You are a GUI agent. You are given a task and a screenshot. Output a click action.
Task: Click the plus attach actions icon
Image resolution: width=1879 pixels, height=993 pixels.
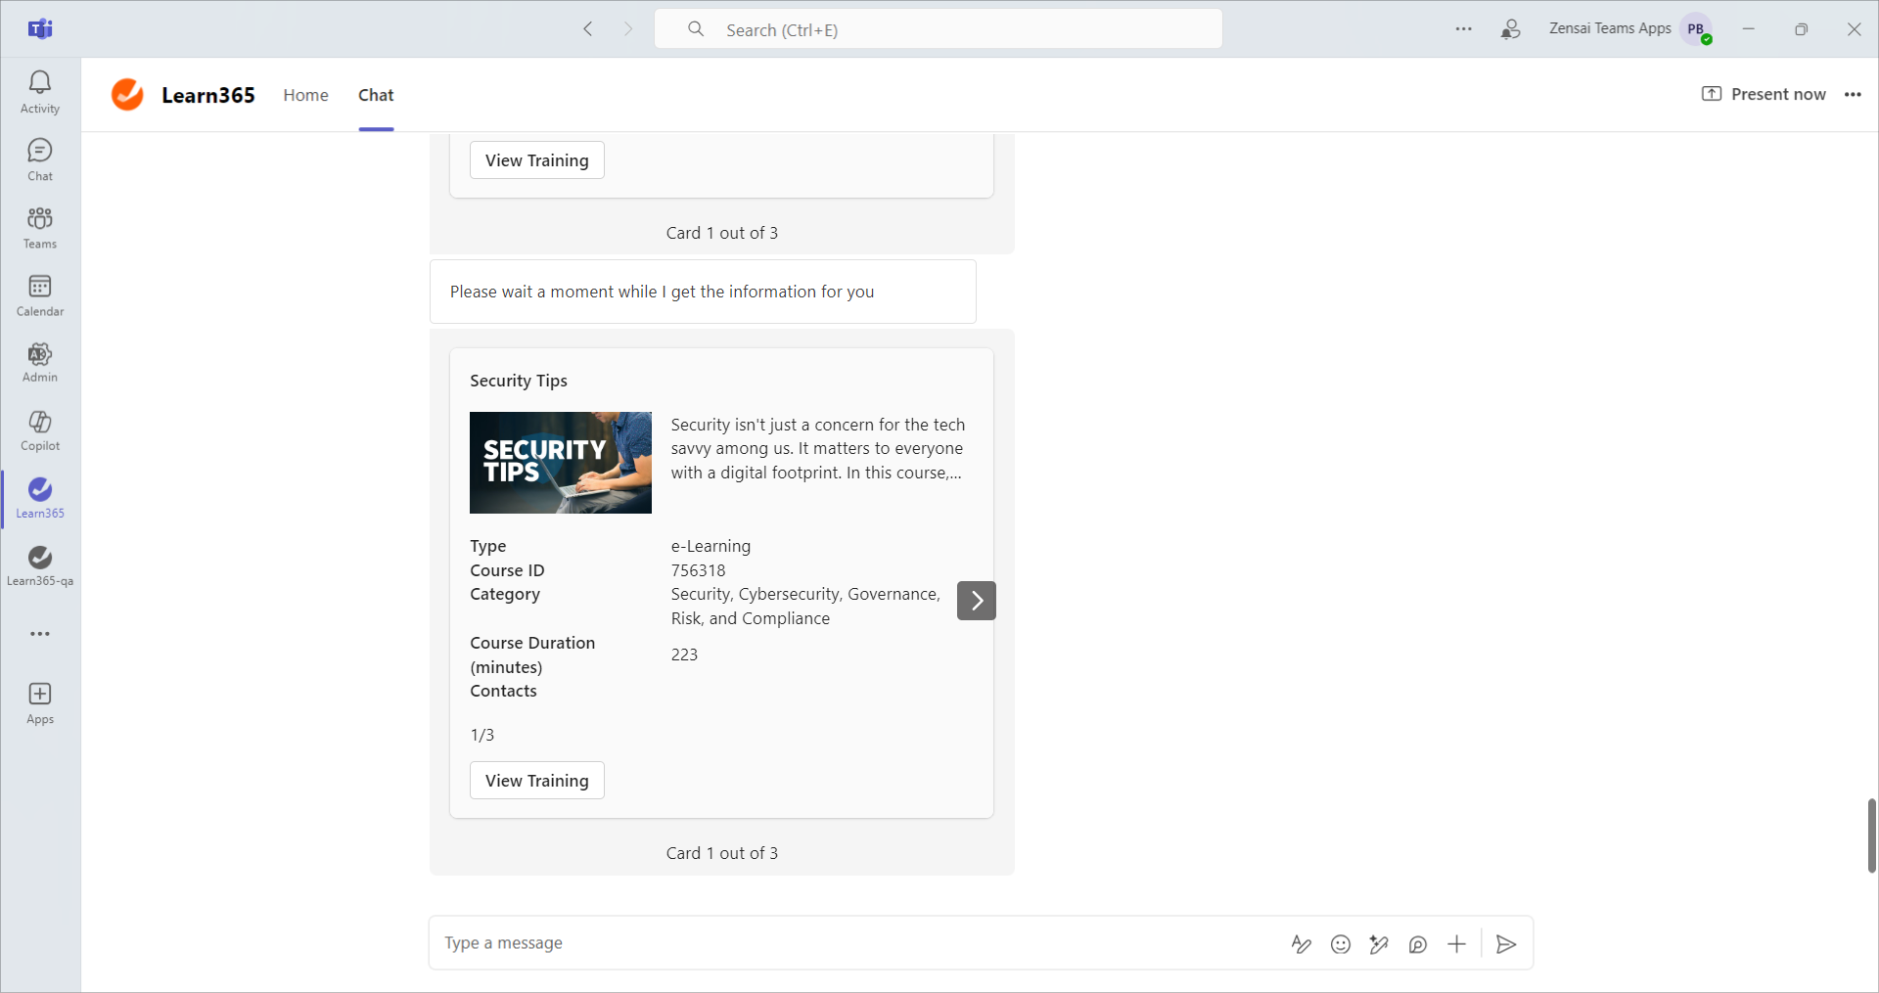(x=1456, y=944)
